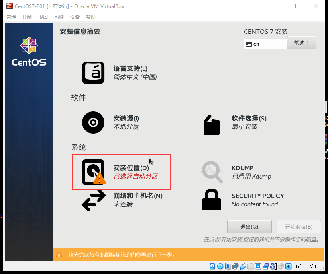Click the Ctrl + Alt host key label
The image size is (328, 274).
304,266
